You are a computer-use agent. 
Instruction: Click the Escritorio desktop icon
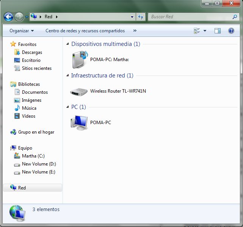(x=17, y=60)
